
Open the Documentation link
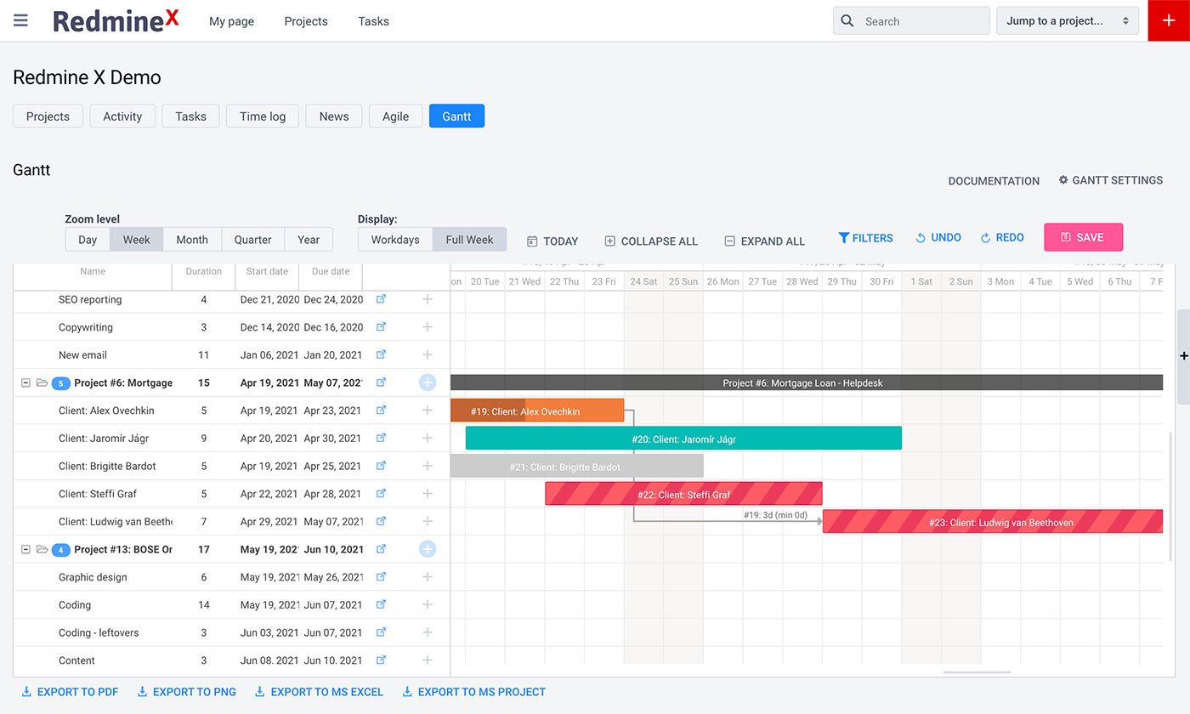[994, 181]
